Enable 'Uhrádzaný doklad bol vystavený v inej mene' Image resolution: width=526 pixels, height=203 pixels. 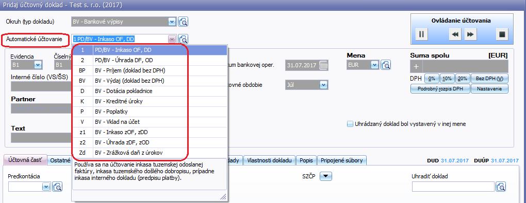click(350, 124)
